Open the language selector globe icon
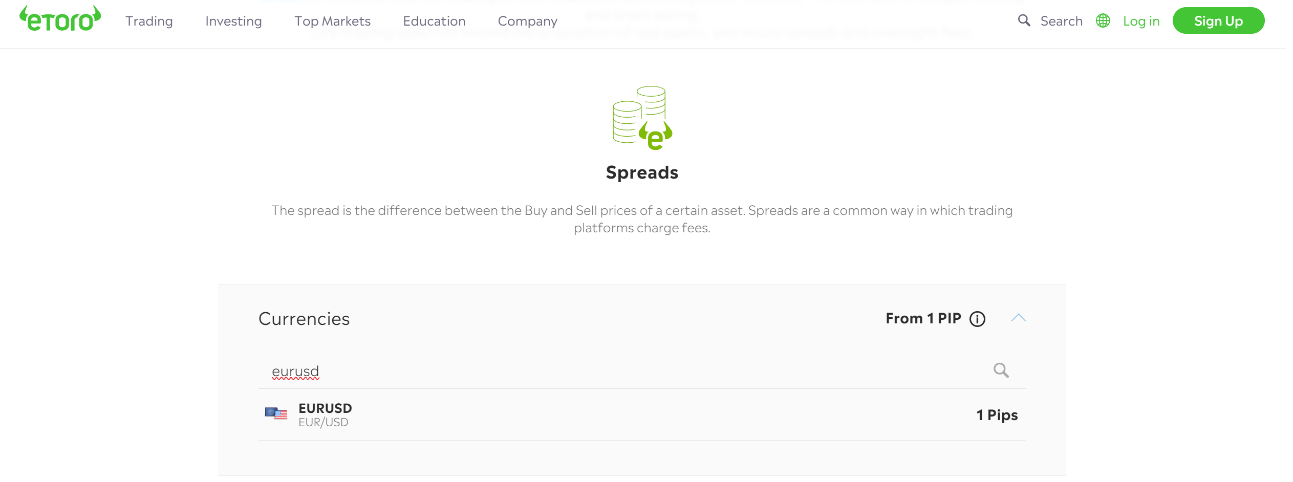 [1104, 20]
